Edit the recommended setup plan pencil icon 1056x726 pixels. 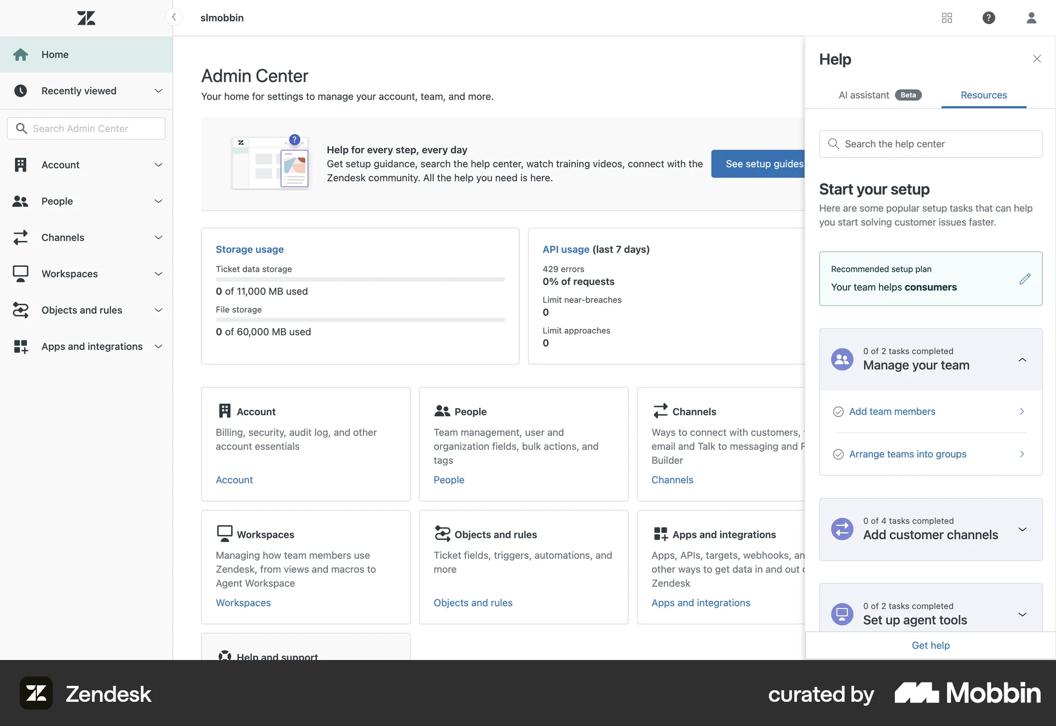[1025, 279]
